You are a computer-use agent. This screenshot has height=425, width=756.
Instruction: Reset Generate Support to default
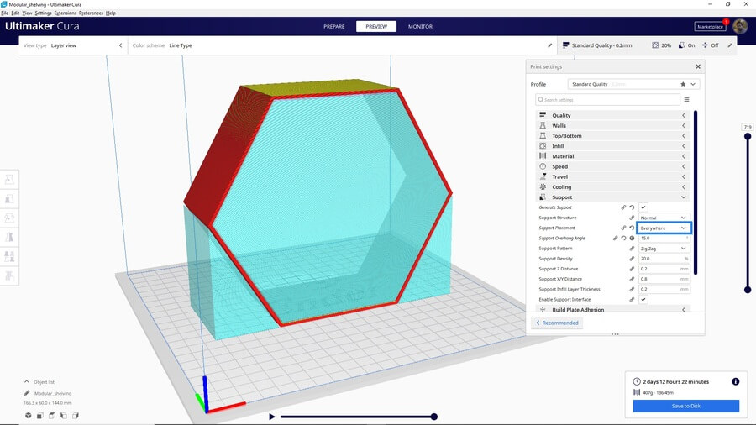coord(632,207)
